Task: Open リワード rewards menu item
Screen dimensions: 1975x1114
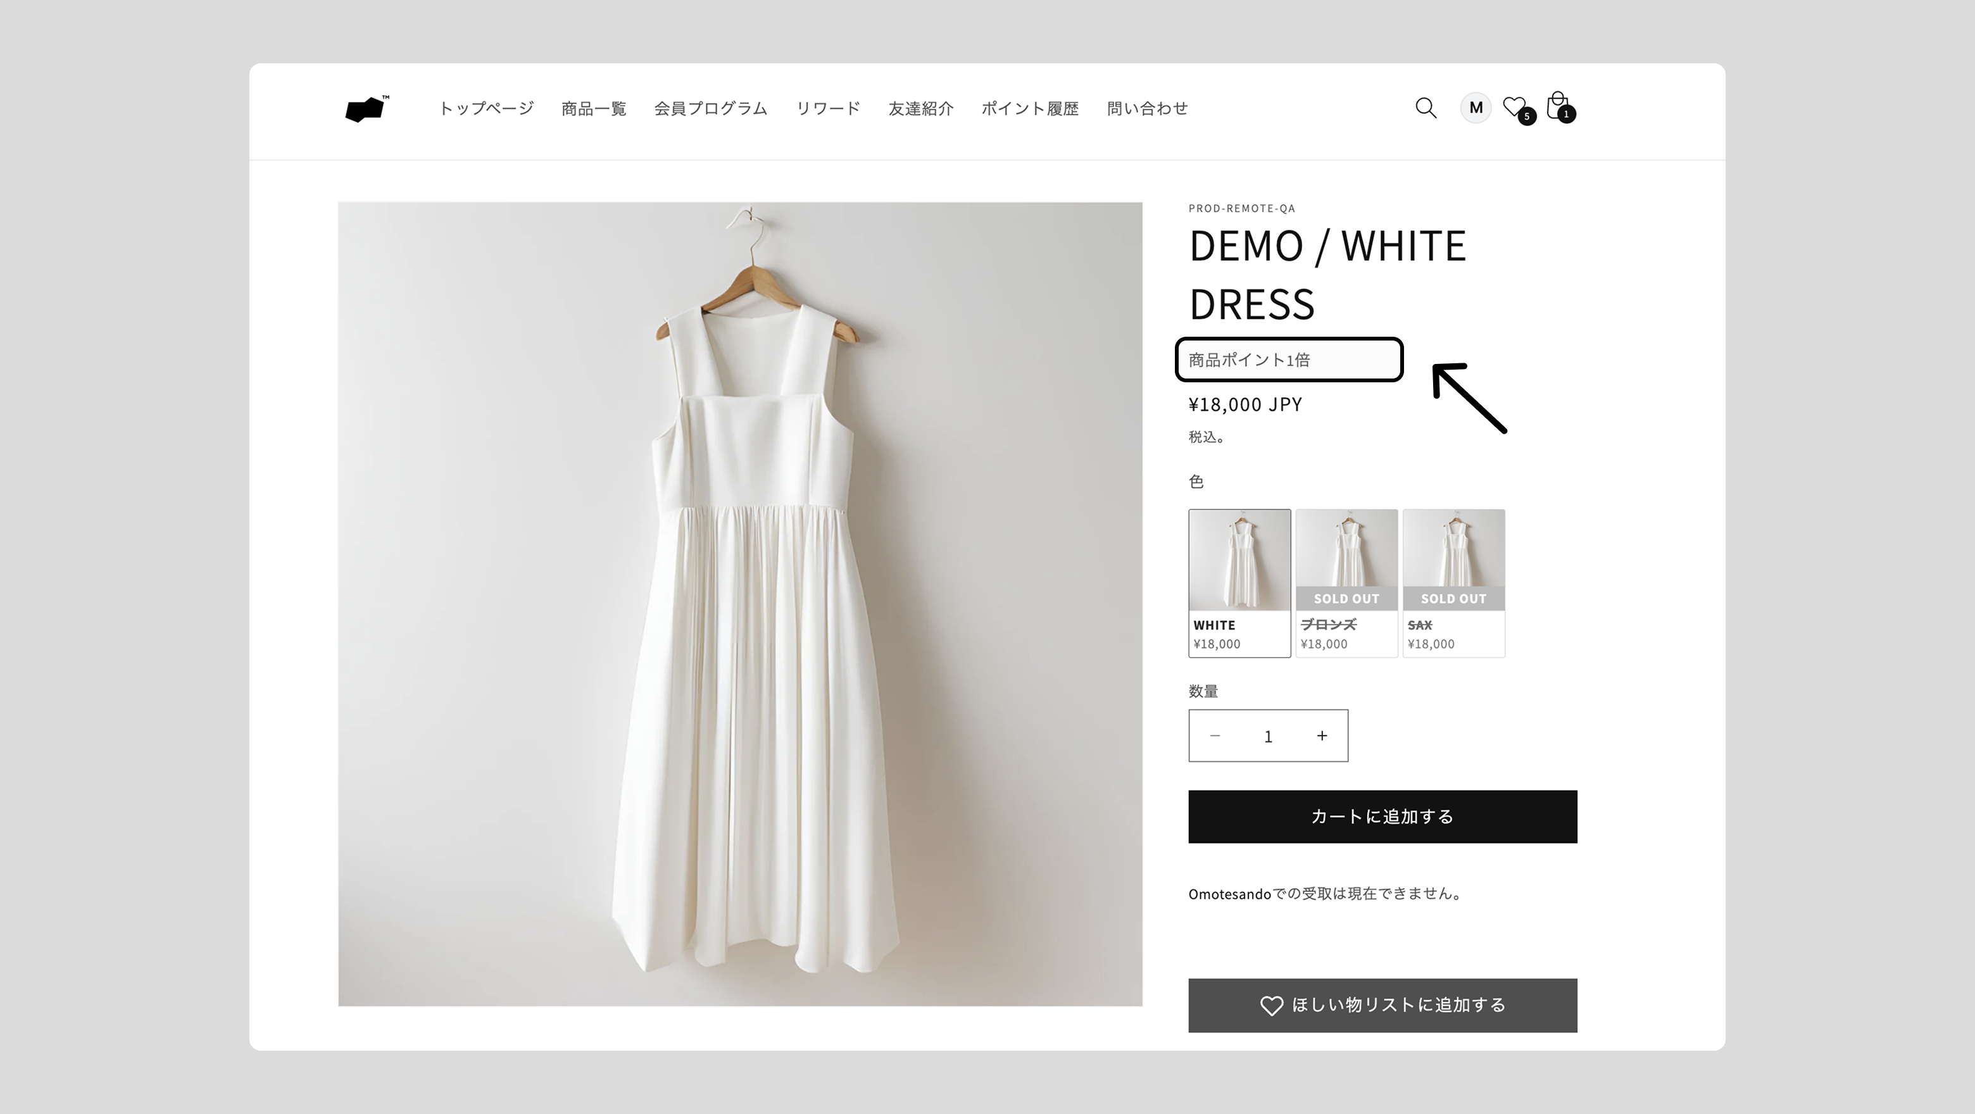Action: (828, 109)
